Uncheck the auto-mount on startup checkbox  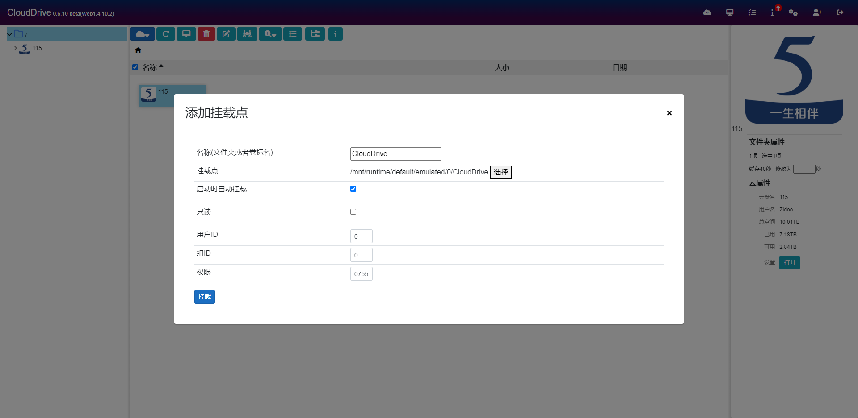click(x=353, y=189)
